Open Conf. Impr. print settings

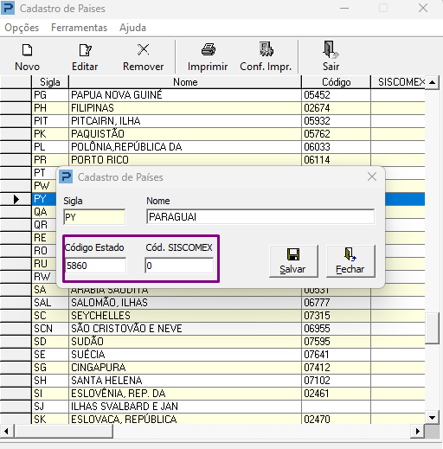(266, 57)
